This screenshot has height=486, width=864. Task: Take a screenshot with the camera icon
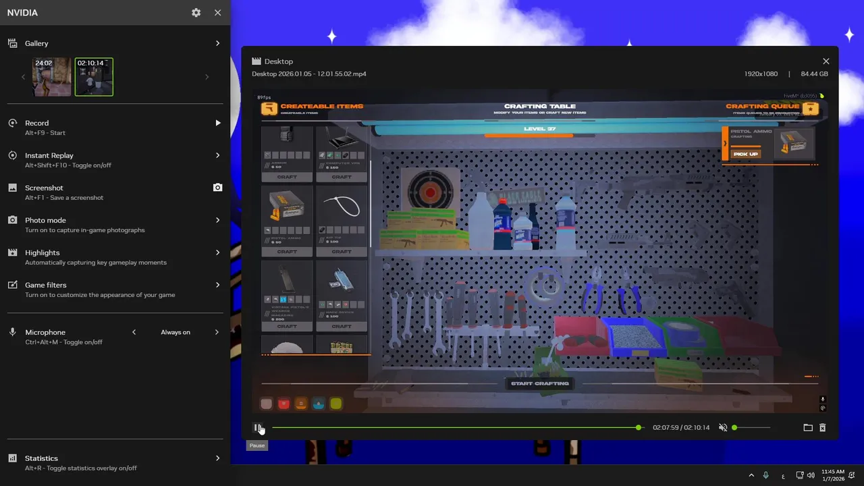pos(217,188)
